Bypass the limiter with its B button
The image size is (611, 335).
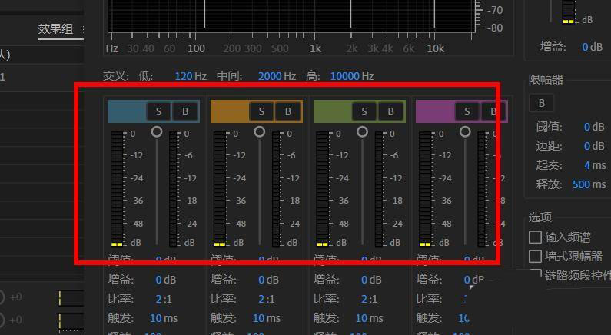[x=541, y=103]
